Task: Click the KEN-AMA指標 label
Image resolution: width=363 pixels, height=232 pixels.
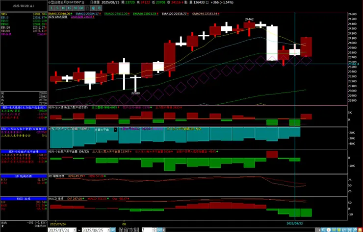Action: tap(58, 17)
